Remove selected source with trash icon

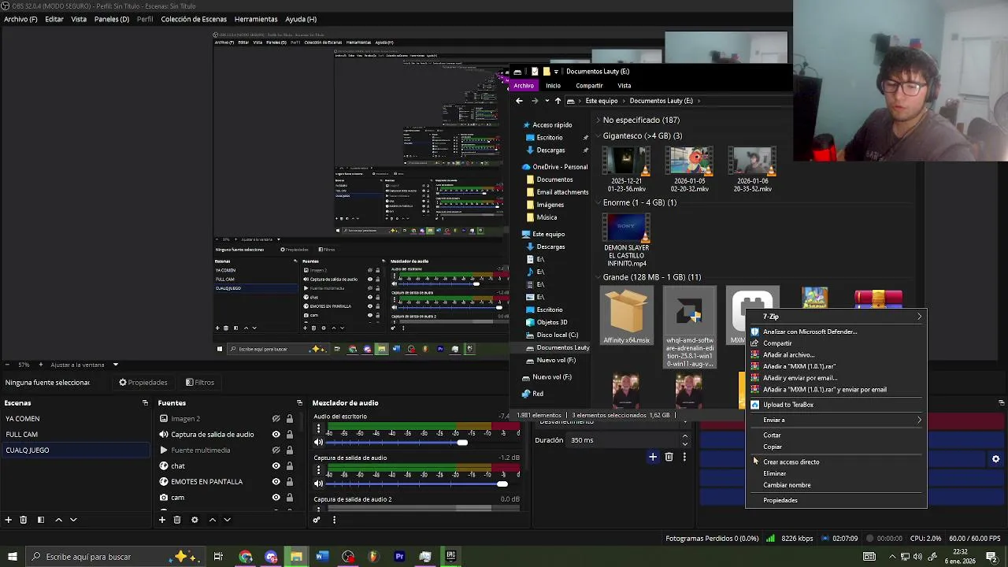coord(177,520)
